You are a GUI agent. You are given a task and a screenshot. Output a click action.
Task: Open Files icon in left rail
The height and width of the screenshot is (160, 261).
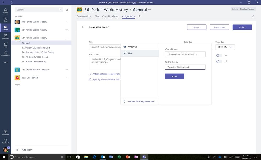(x=5, y=45)
